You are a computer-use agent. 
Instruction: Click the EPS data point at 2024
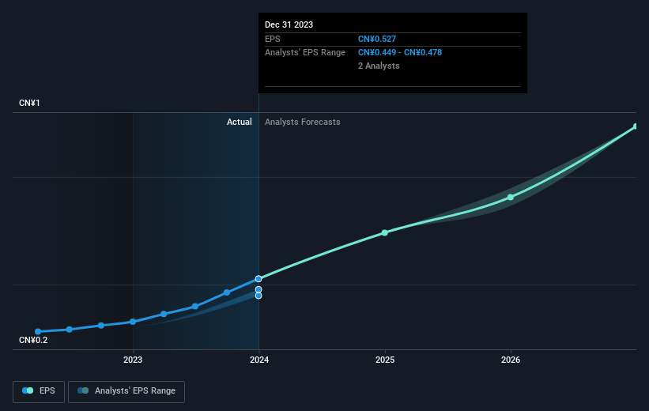pyautogui.click(x=258, y=279)
